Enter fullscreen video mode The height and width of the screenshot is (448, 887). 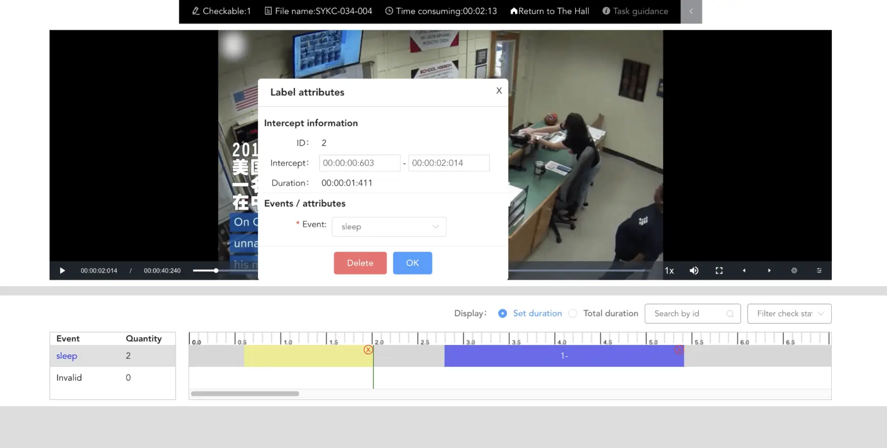pos(719,270)
